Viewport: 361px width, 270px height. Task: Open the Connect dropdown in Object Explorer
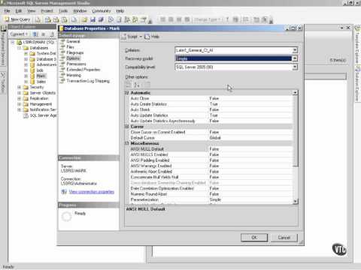point(19,34)
